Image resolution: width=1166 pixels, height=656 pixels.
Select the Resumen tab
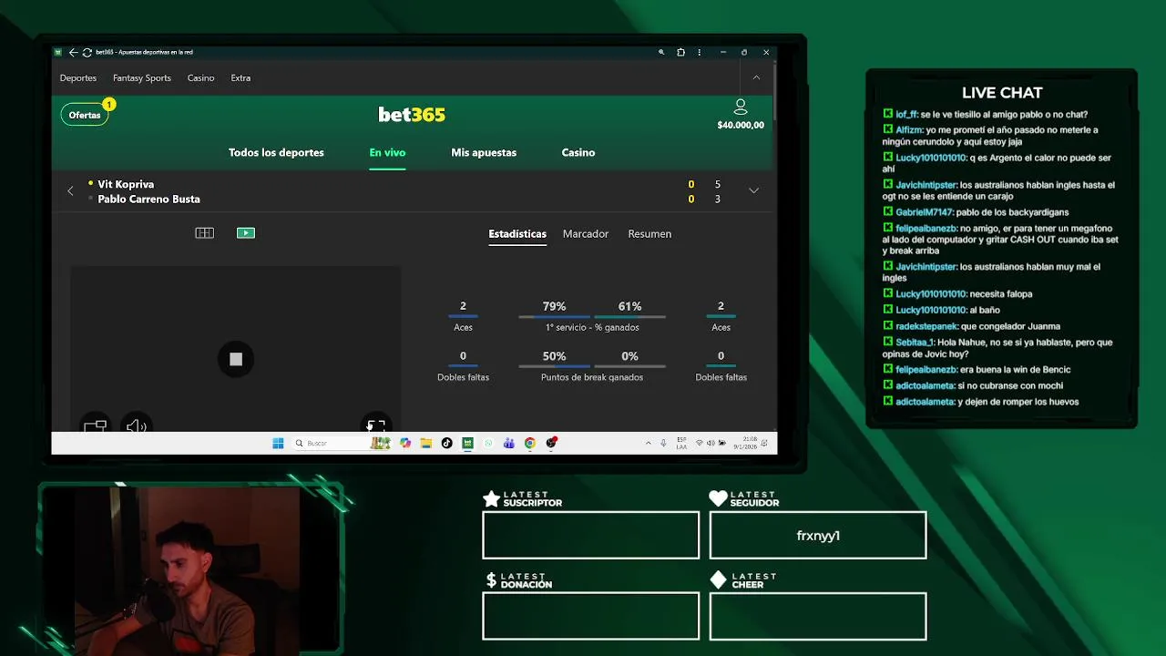[649, 234]
